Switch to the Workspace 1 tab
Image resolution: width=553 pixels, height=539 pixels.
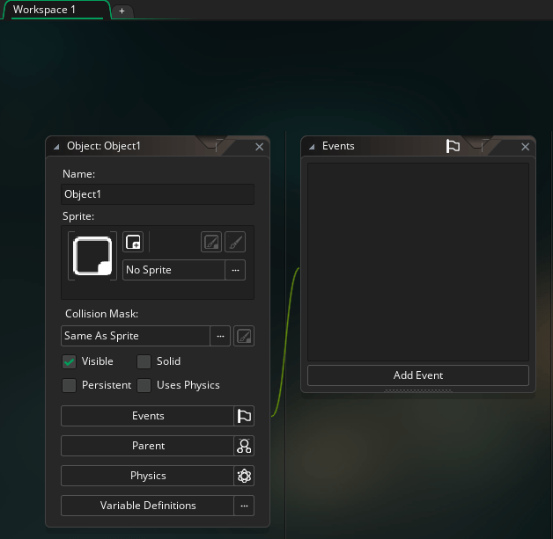[x=45, y=10]
